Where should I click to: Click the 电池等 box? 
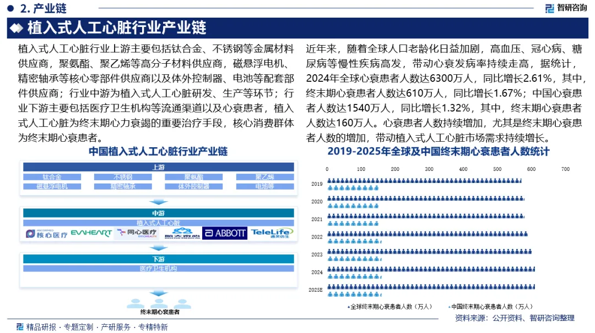(x=265, y=186)
